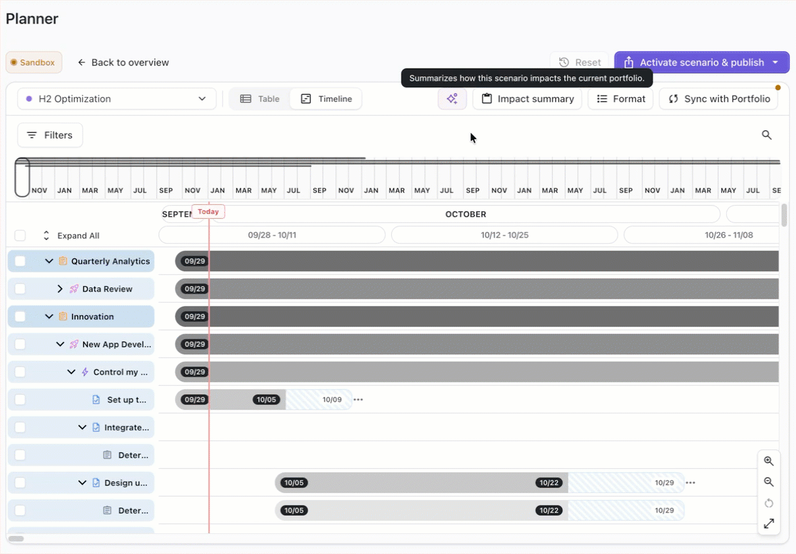Open the H2 Optimization scenario dropdown
796x554 pixels.
pyautogui.click(x=117, y=98)
